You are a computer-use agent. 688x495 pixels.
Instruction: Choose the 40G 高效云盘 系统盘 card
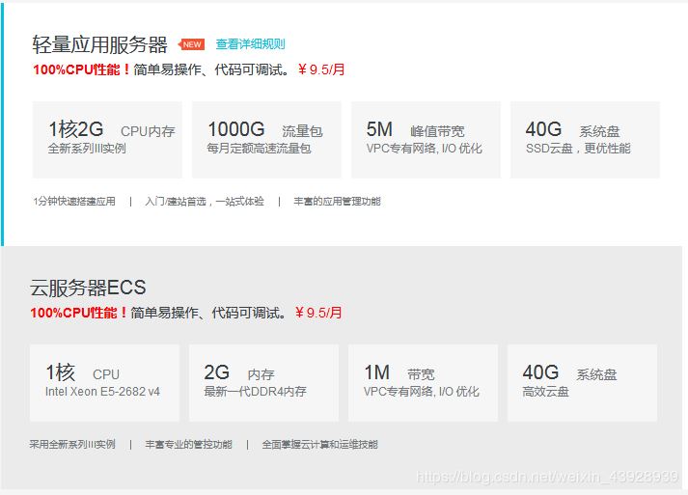(582, 383)
